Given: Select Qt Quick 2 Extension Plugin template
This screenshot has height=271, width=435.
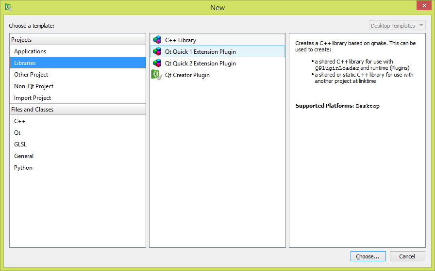Looking at the screenshot, I should pos(217,63).
